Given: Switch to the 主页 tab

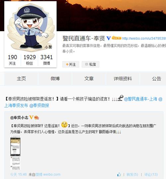Looking at the screenshot, I should [21, 79].
